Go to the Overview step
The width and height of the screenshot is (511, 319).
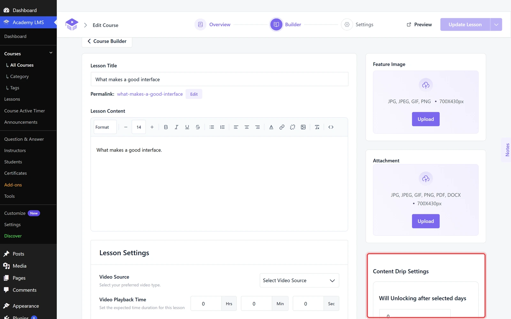(x=213, y=25)
